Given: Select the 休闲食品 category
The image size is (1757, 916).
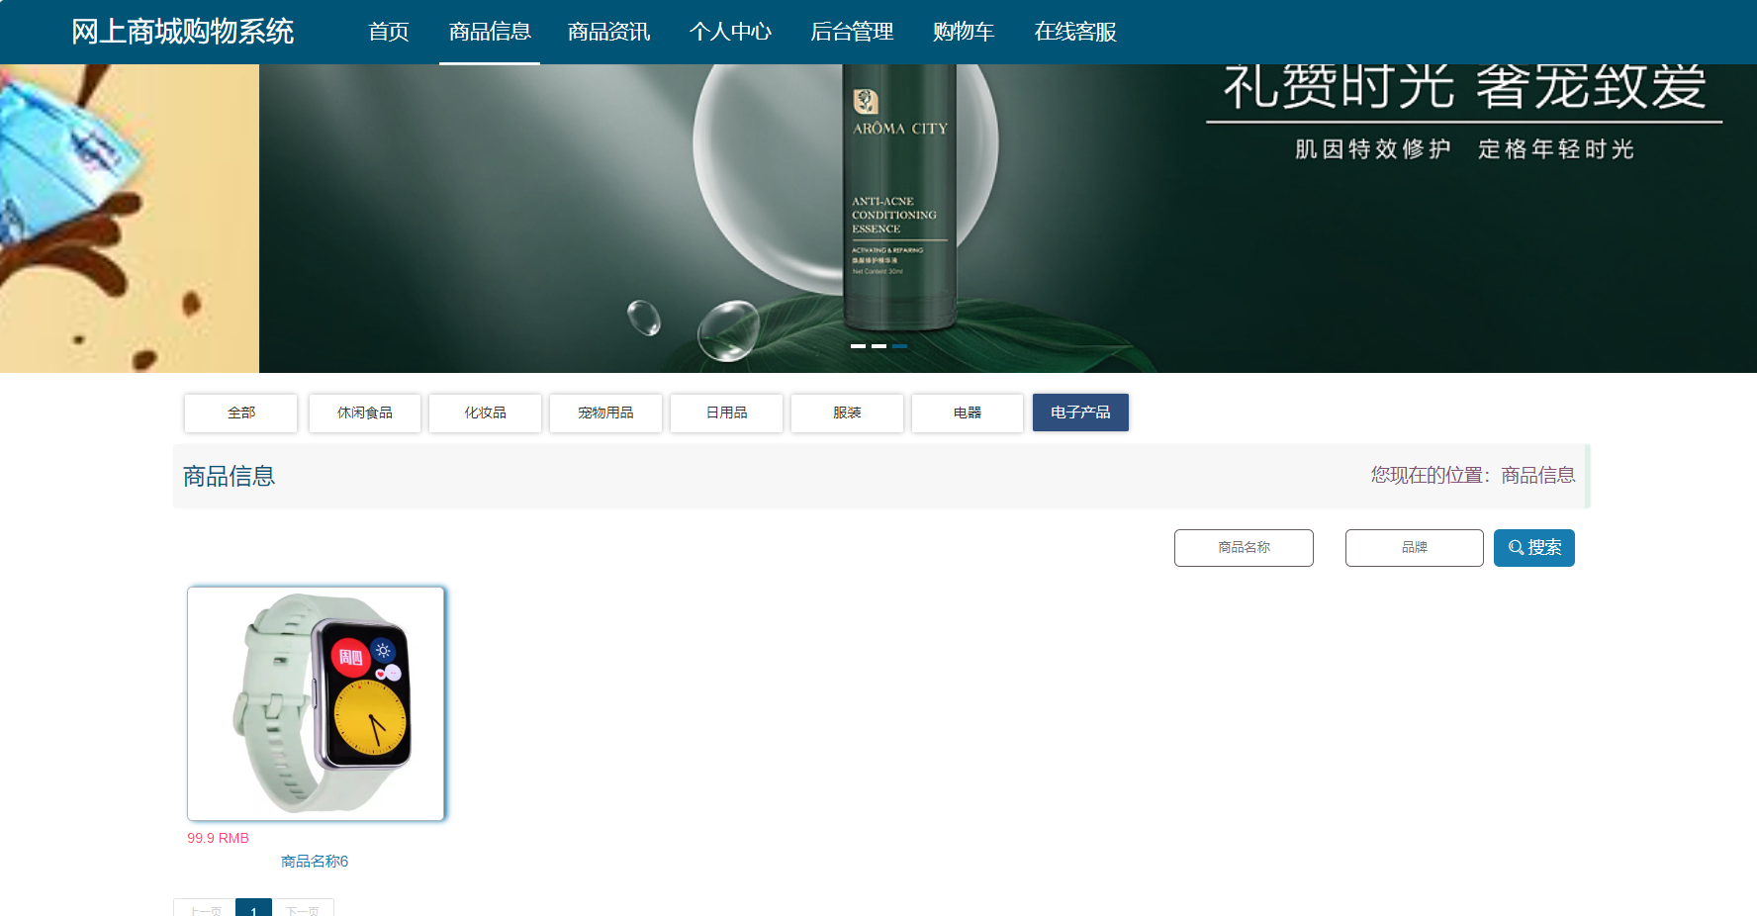Looking at the screenshot, I should [364, 412].
